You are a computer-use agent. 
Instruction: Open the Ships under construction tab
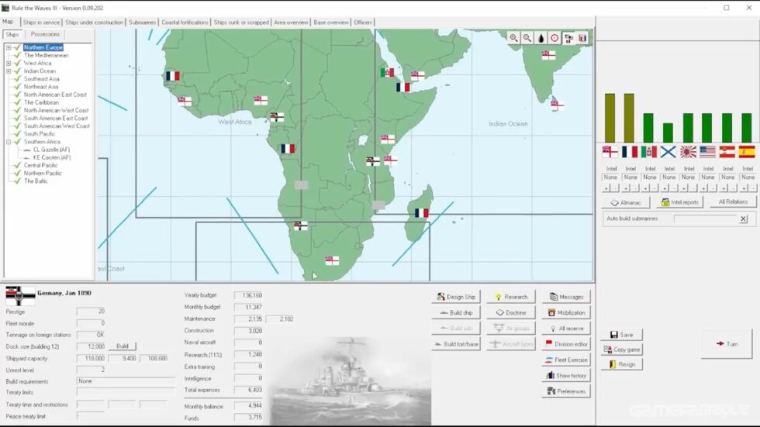[94, 22]
